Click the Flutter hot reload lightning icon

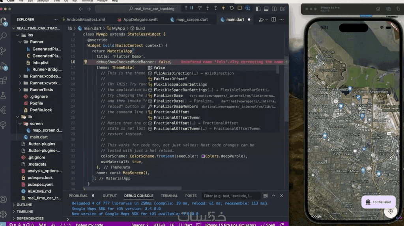point(224,7)
